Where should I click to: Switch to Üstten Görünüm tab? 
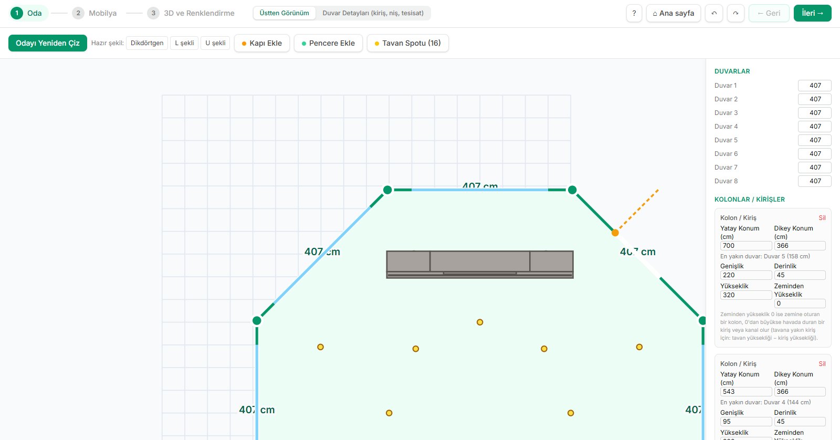click(284, 13)
